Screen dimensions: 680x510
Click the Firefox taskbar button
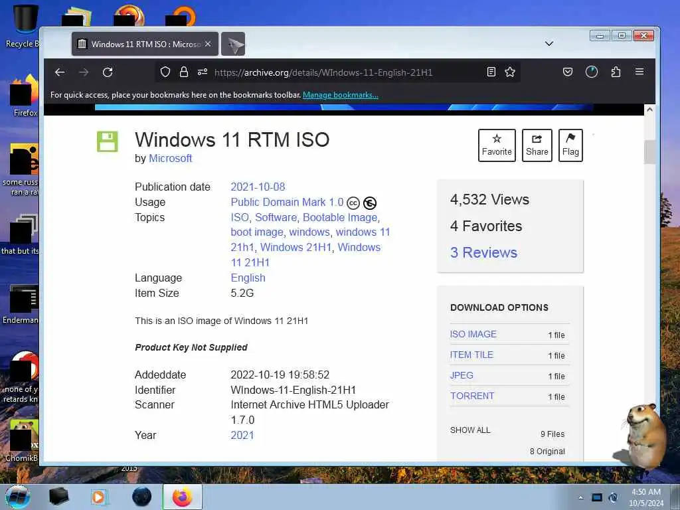183,497
